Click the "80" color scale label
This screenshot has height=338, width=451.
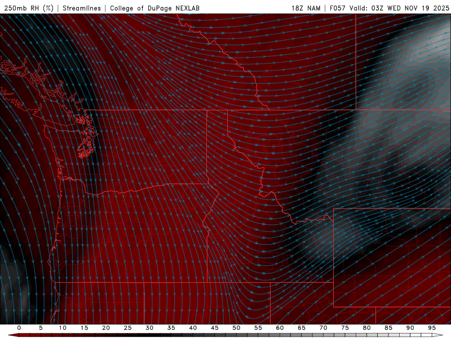coord(367,328)
